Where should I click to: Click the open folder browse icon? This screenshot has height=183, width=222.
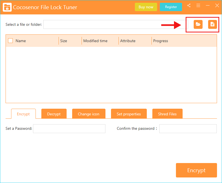click(x=198, y=24)
